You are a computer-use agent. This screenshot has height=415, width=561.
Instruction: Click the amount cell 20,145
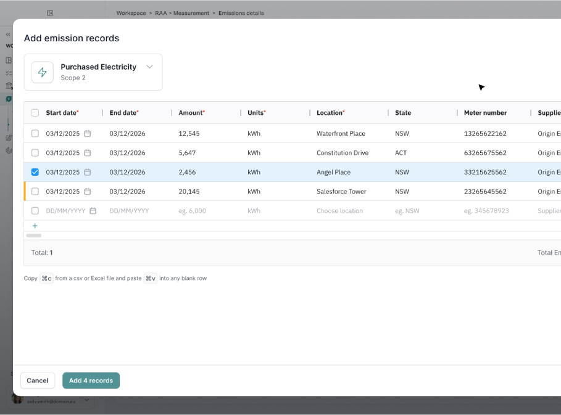[189, 191]
